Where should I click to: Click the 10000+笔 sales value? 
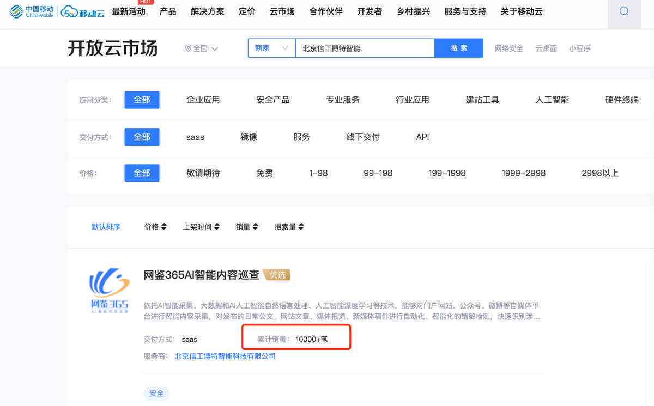click(x=312, y=339)
